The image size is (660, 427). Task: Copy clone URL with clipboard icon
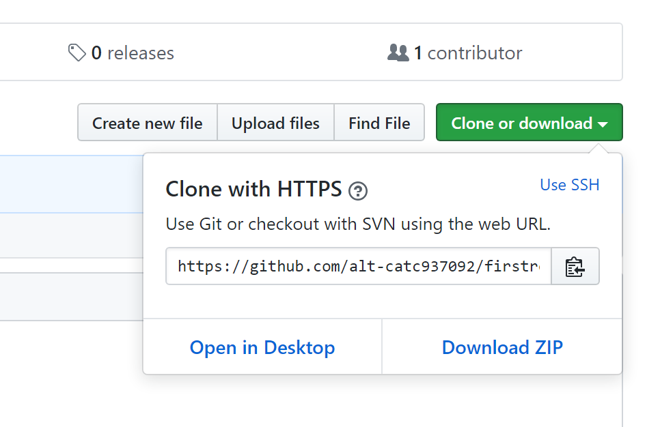pos(575,267)
